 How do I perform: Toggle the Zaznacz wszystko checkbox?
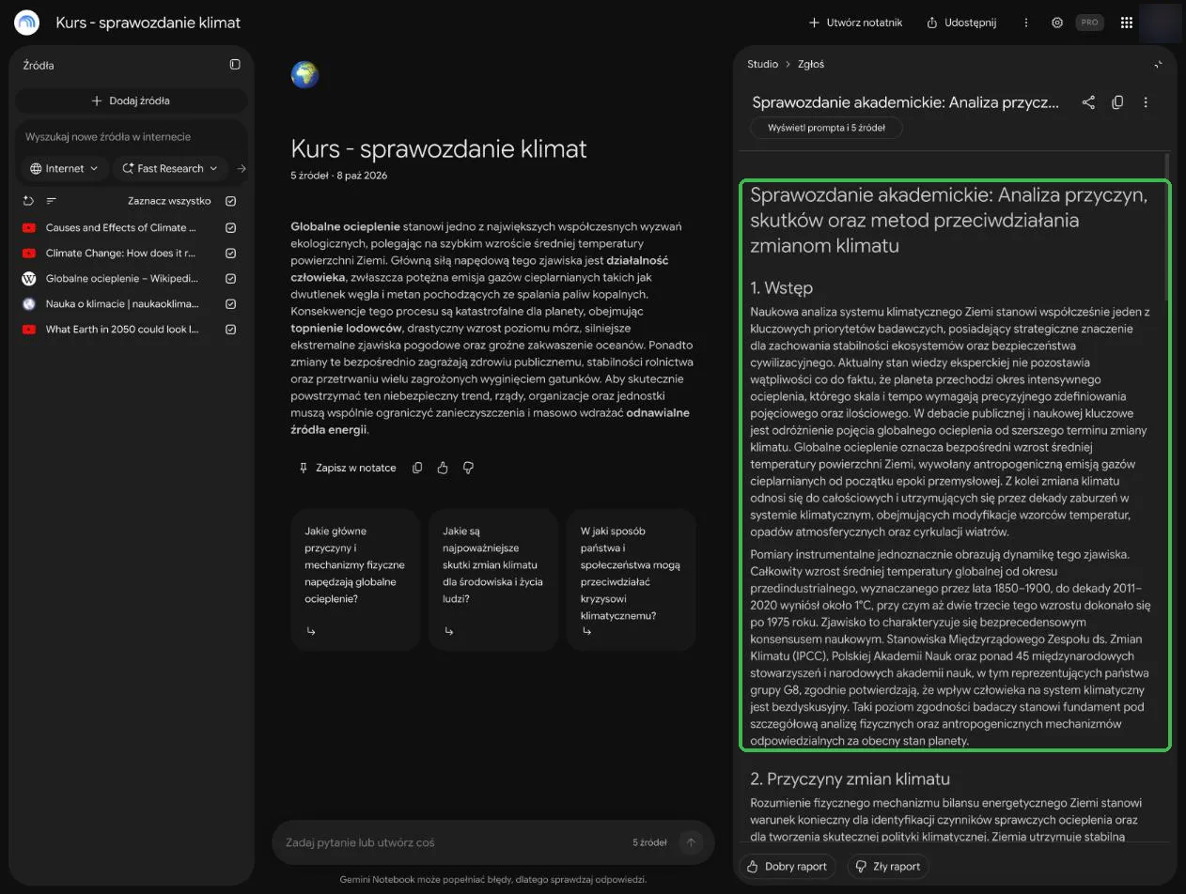[x=231, y=201]
